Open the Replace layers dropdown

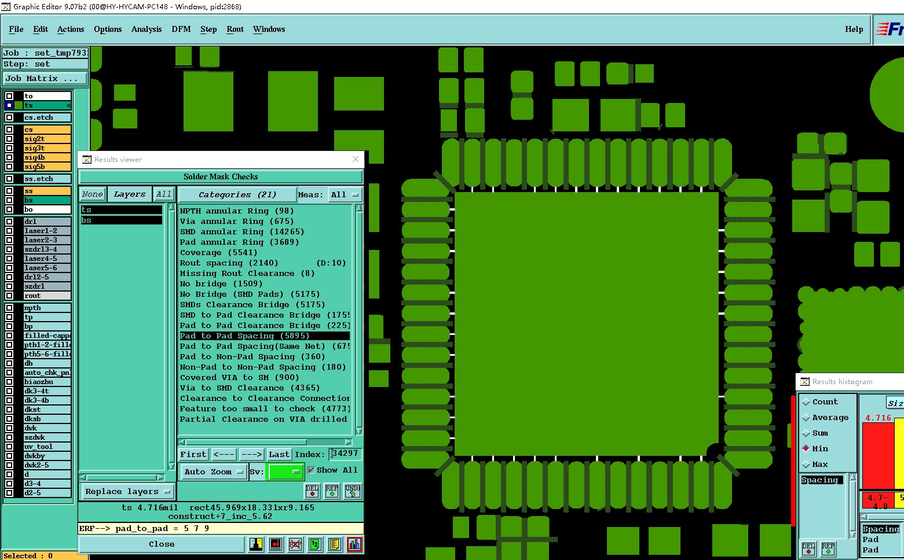pyautogui.click(x=127, y=492)
